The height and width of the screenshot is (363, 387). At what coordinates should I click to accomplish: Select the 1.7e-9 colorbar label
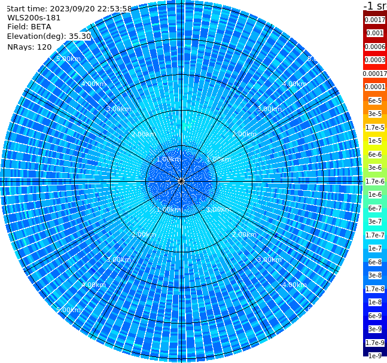[375, 343]
